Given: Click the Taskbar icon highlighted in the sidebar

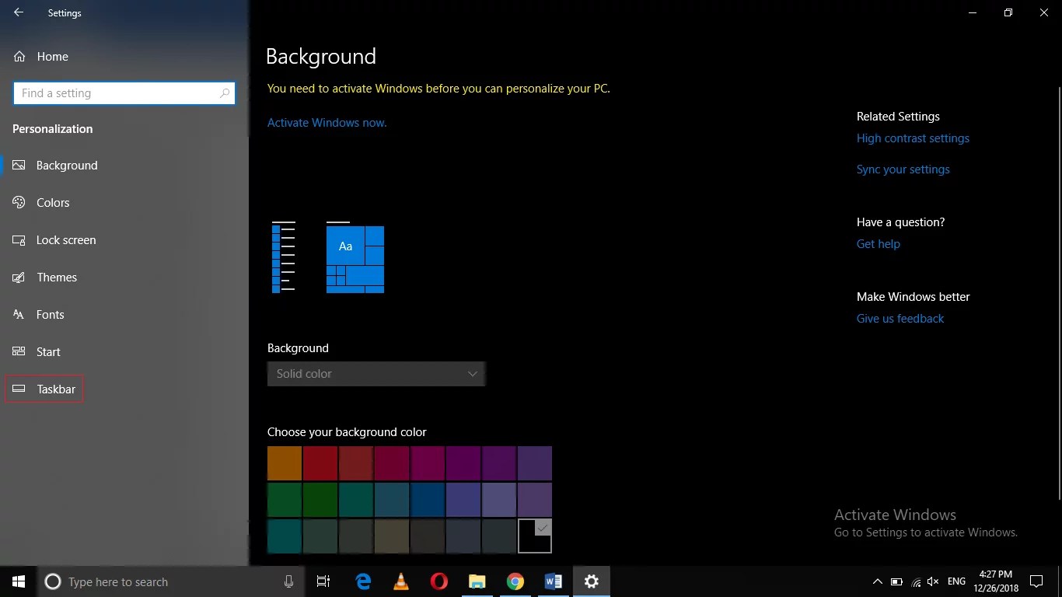Looking at the screenshot, I should [19, 389].
